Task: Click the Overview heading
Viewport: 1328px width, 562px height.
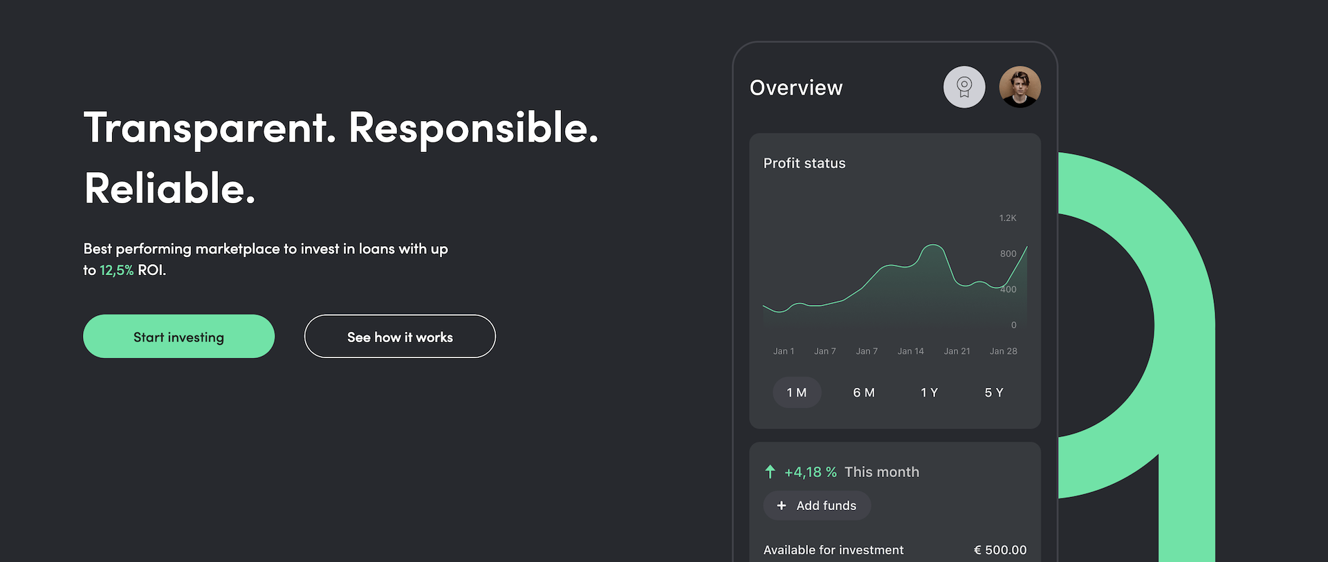Action: 796,88
